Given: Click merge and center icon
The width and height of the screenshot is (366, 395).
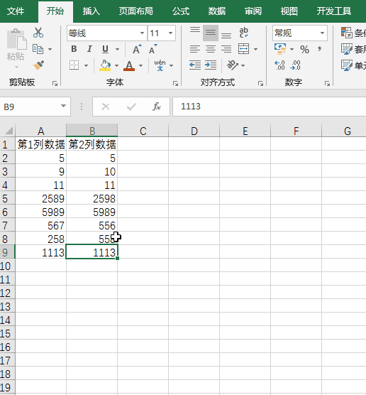Looking at the screenshot, I should [x=244, y=49].
